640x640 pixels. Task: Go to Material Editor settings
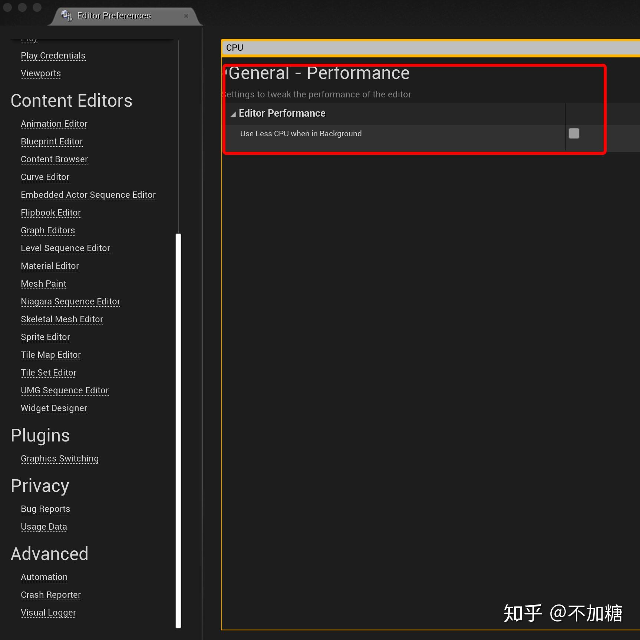(50, 266)
